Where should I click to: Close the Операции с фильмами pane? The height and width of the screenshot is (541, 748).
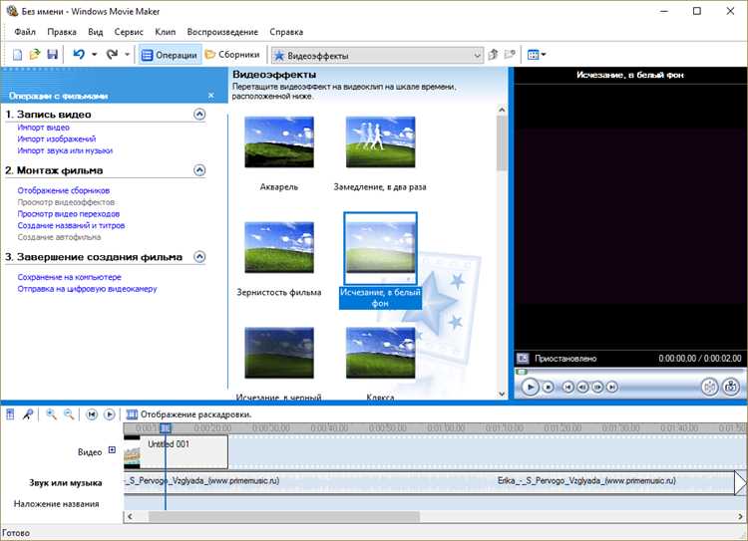coord(210,96)
